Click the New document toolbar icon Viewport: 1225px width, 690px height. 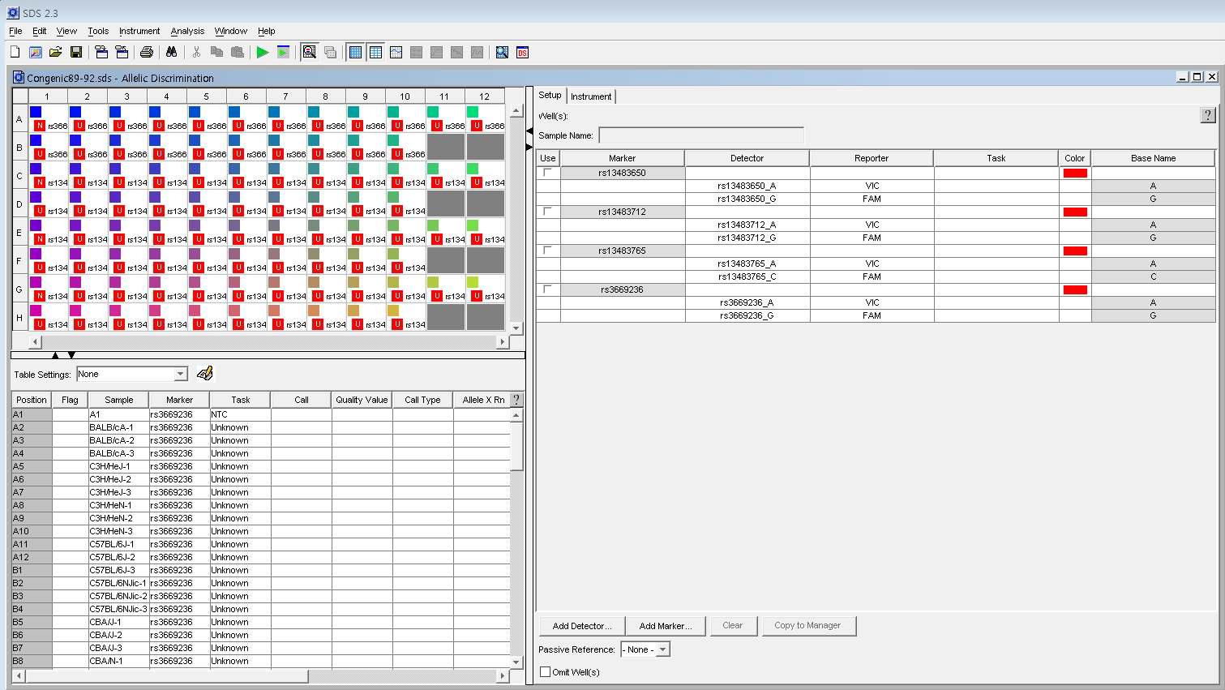click(15, 52)
